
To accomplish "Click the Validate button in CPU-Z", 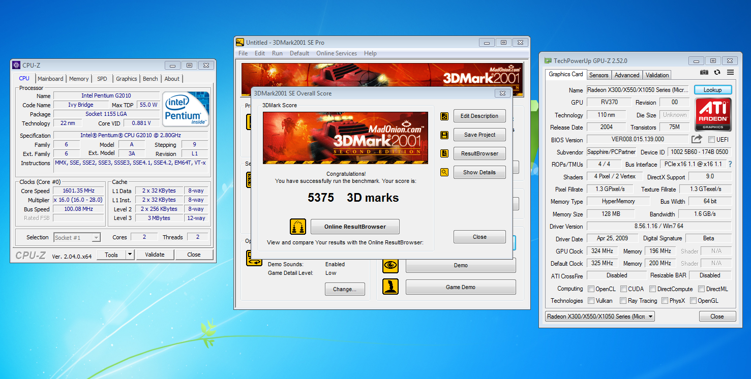I will click(x=155, y=255).
